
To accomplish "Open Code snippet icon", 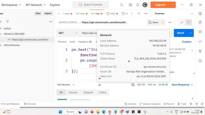I will tap(200, 42).
